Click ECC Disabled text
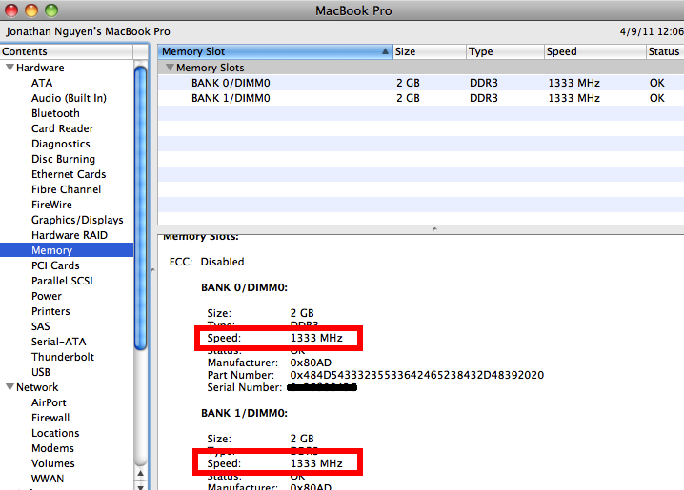This screenshot has width=684, height=490. (207, 262)
